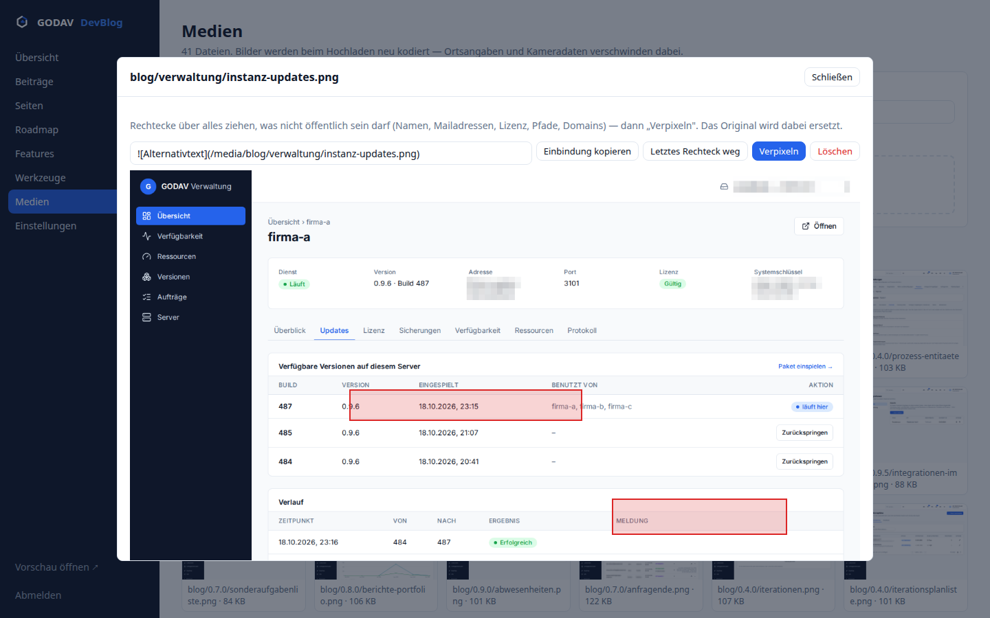Viewport: 990px width, 618px height.
Task: Click the Übersicht grid icon in image sidebar
Action: pyautogui.click(x=146, y=216)
